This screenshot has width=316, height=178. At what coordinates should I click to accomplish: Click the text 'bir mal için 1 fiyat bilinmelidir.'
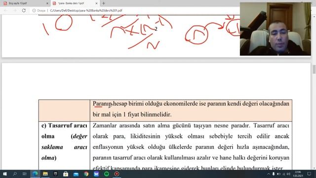132,114
